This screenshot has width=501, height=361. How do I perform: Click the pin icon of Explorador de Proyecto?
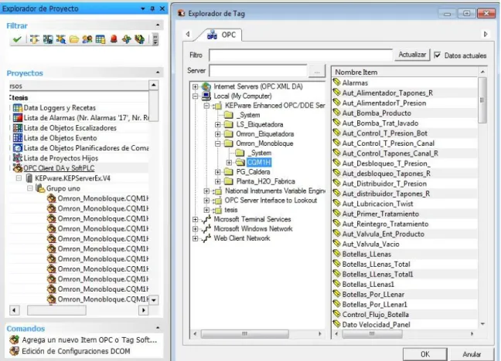coord(152,8)
